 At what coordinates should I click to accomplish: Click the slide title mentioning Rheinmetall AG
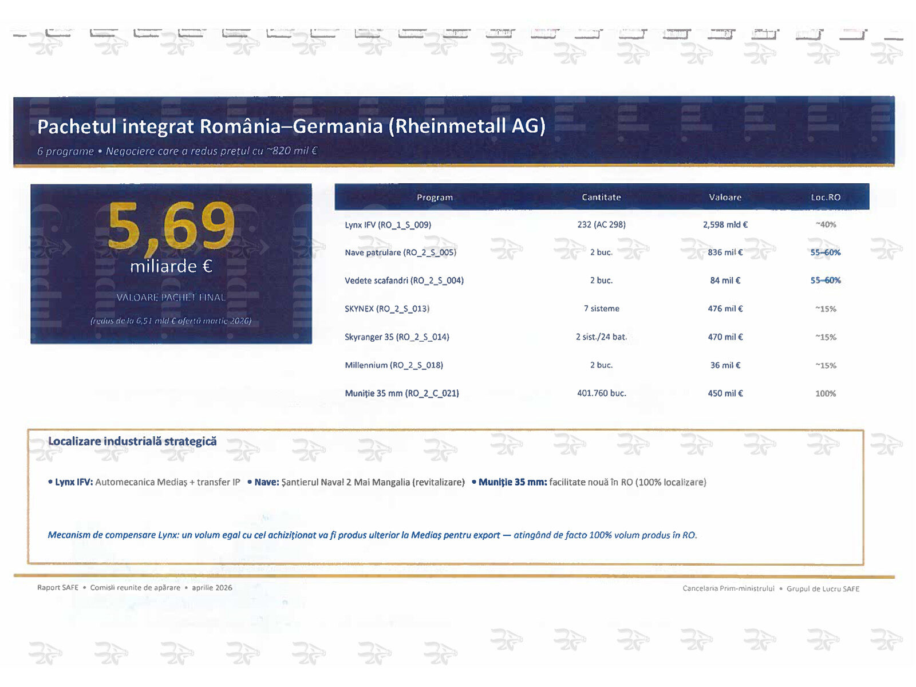(x=291, y=127)
